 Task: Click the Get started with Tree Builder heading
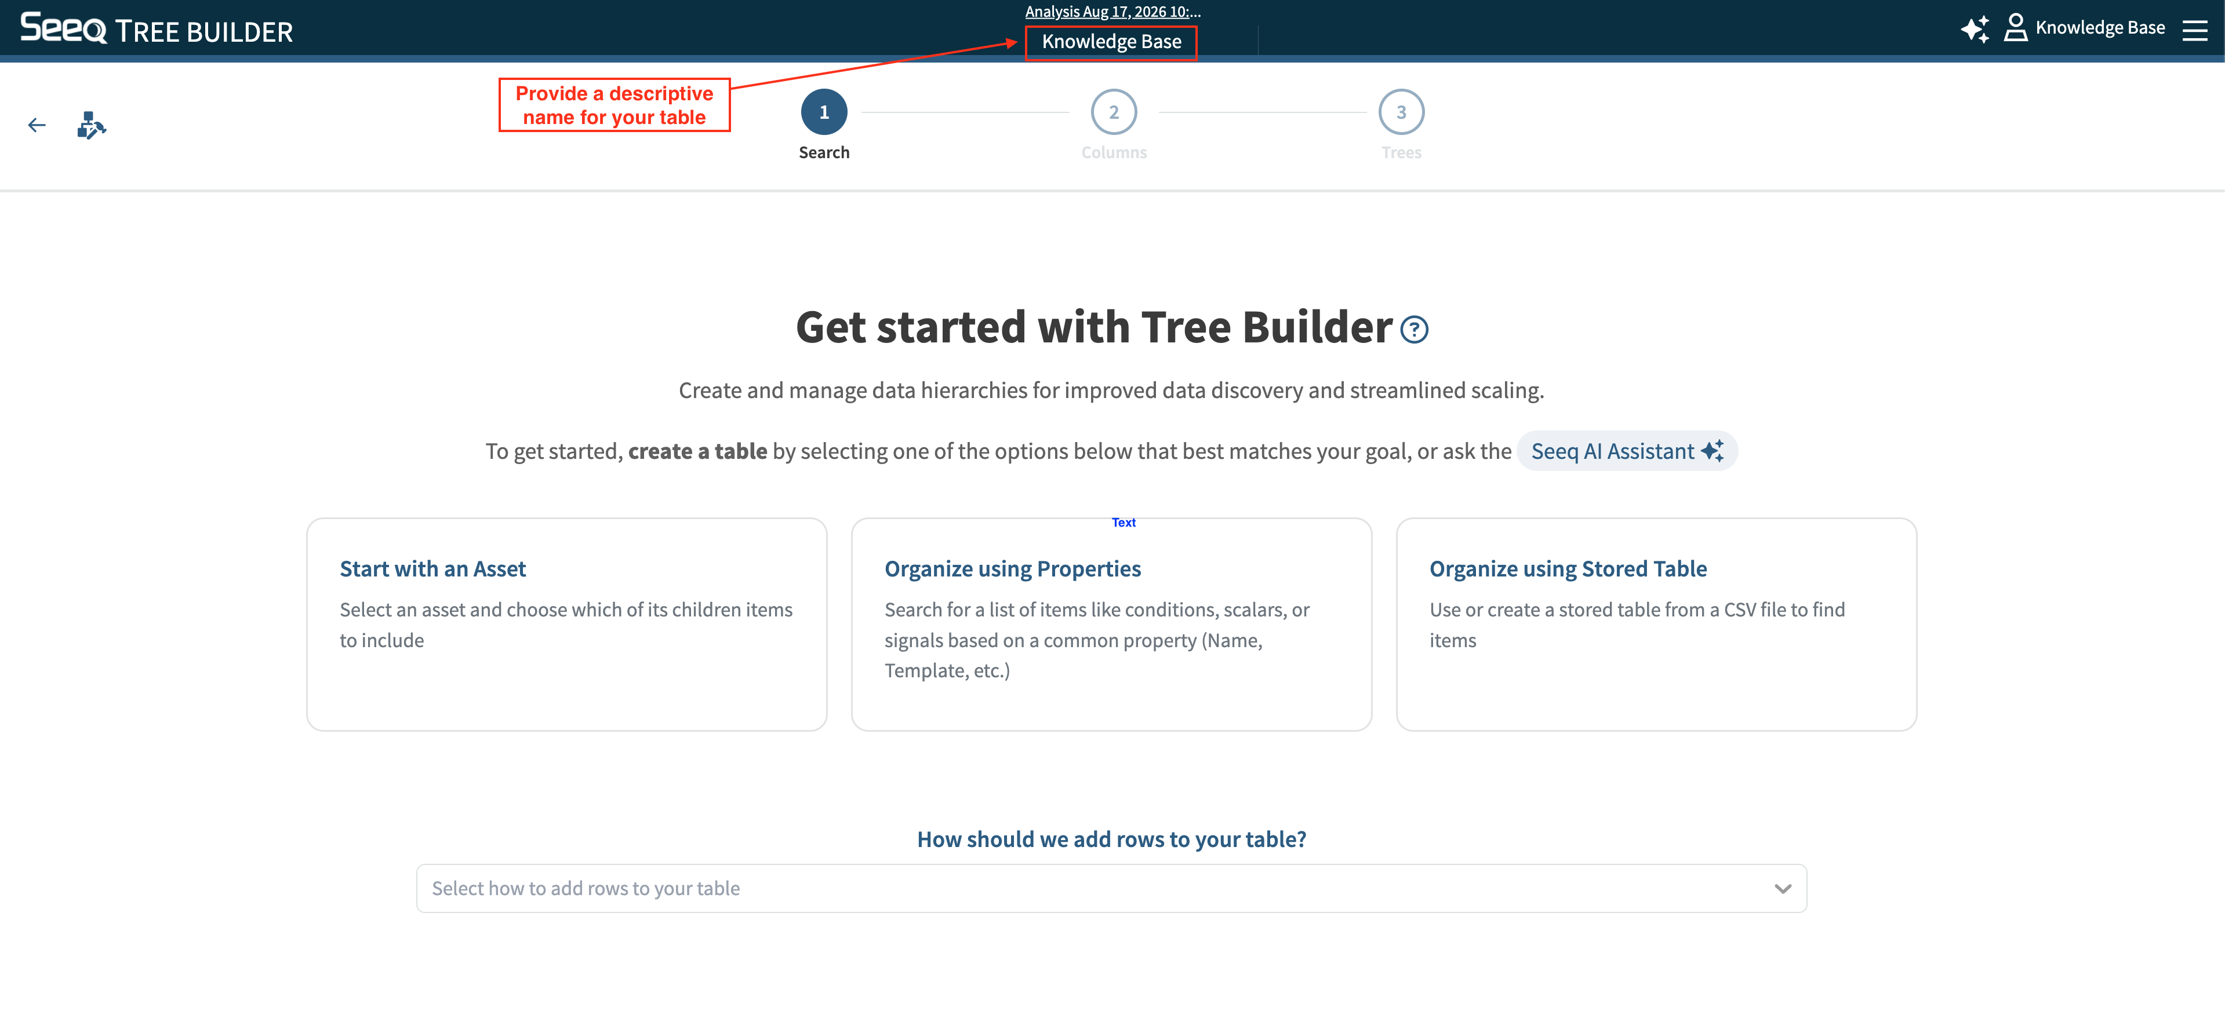pos(1095,328)
